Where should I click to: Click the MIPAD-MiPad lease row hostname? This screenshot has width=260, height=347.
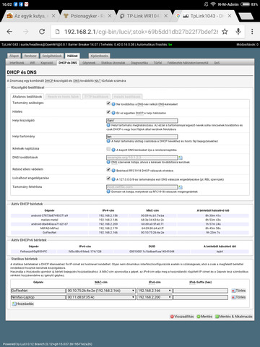49,228
